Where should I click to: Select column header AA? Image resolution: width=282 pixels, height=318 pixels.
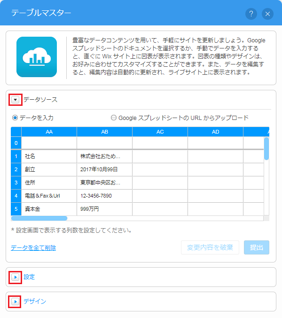[49, 132]
